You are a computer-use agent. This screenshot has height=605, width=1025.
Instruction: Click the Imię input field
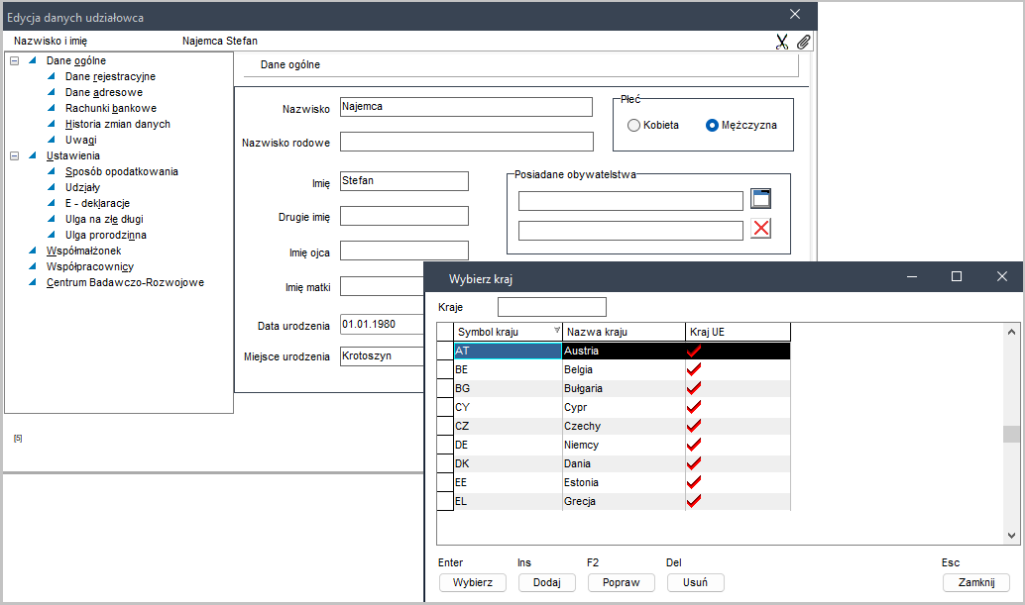[x=404, y=181]
